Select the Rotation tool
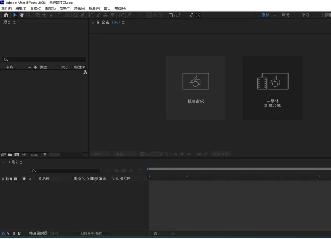 tap(60, 15)
